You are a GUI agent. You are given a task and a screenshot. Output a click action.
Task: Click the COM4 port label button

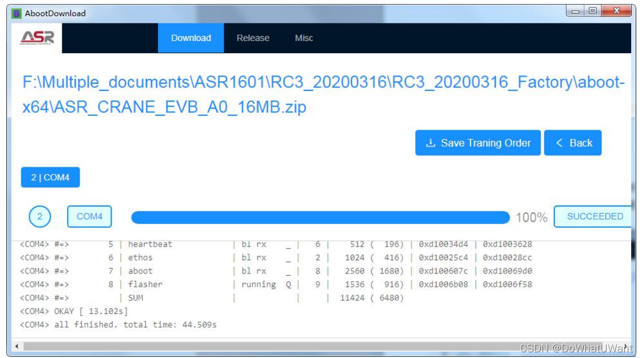pos(89,216)
